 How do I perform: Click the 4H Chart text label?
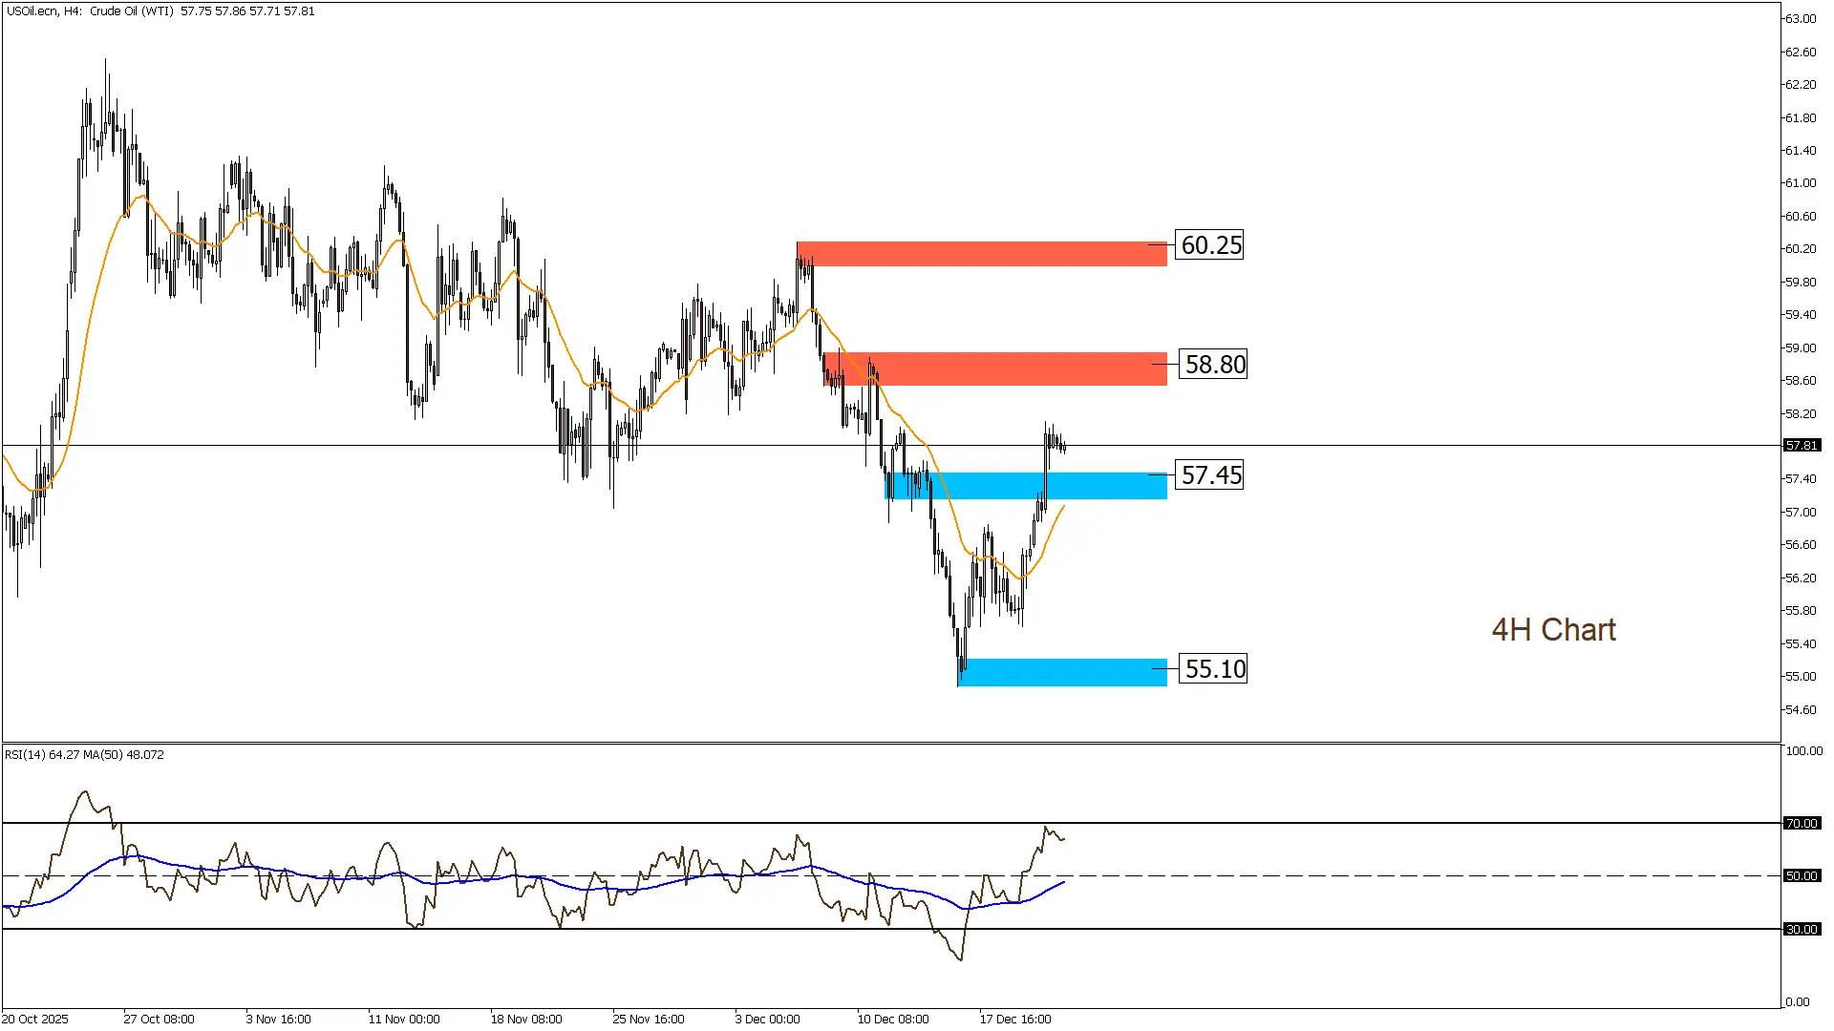pyautogui.click(x=1553, y=630)
